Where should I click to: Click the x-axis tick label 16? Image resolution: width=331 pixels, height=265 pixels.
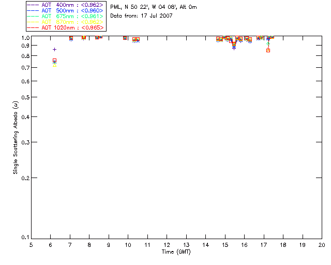[x=244, y=245]
